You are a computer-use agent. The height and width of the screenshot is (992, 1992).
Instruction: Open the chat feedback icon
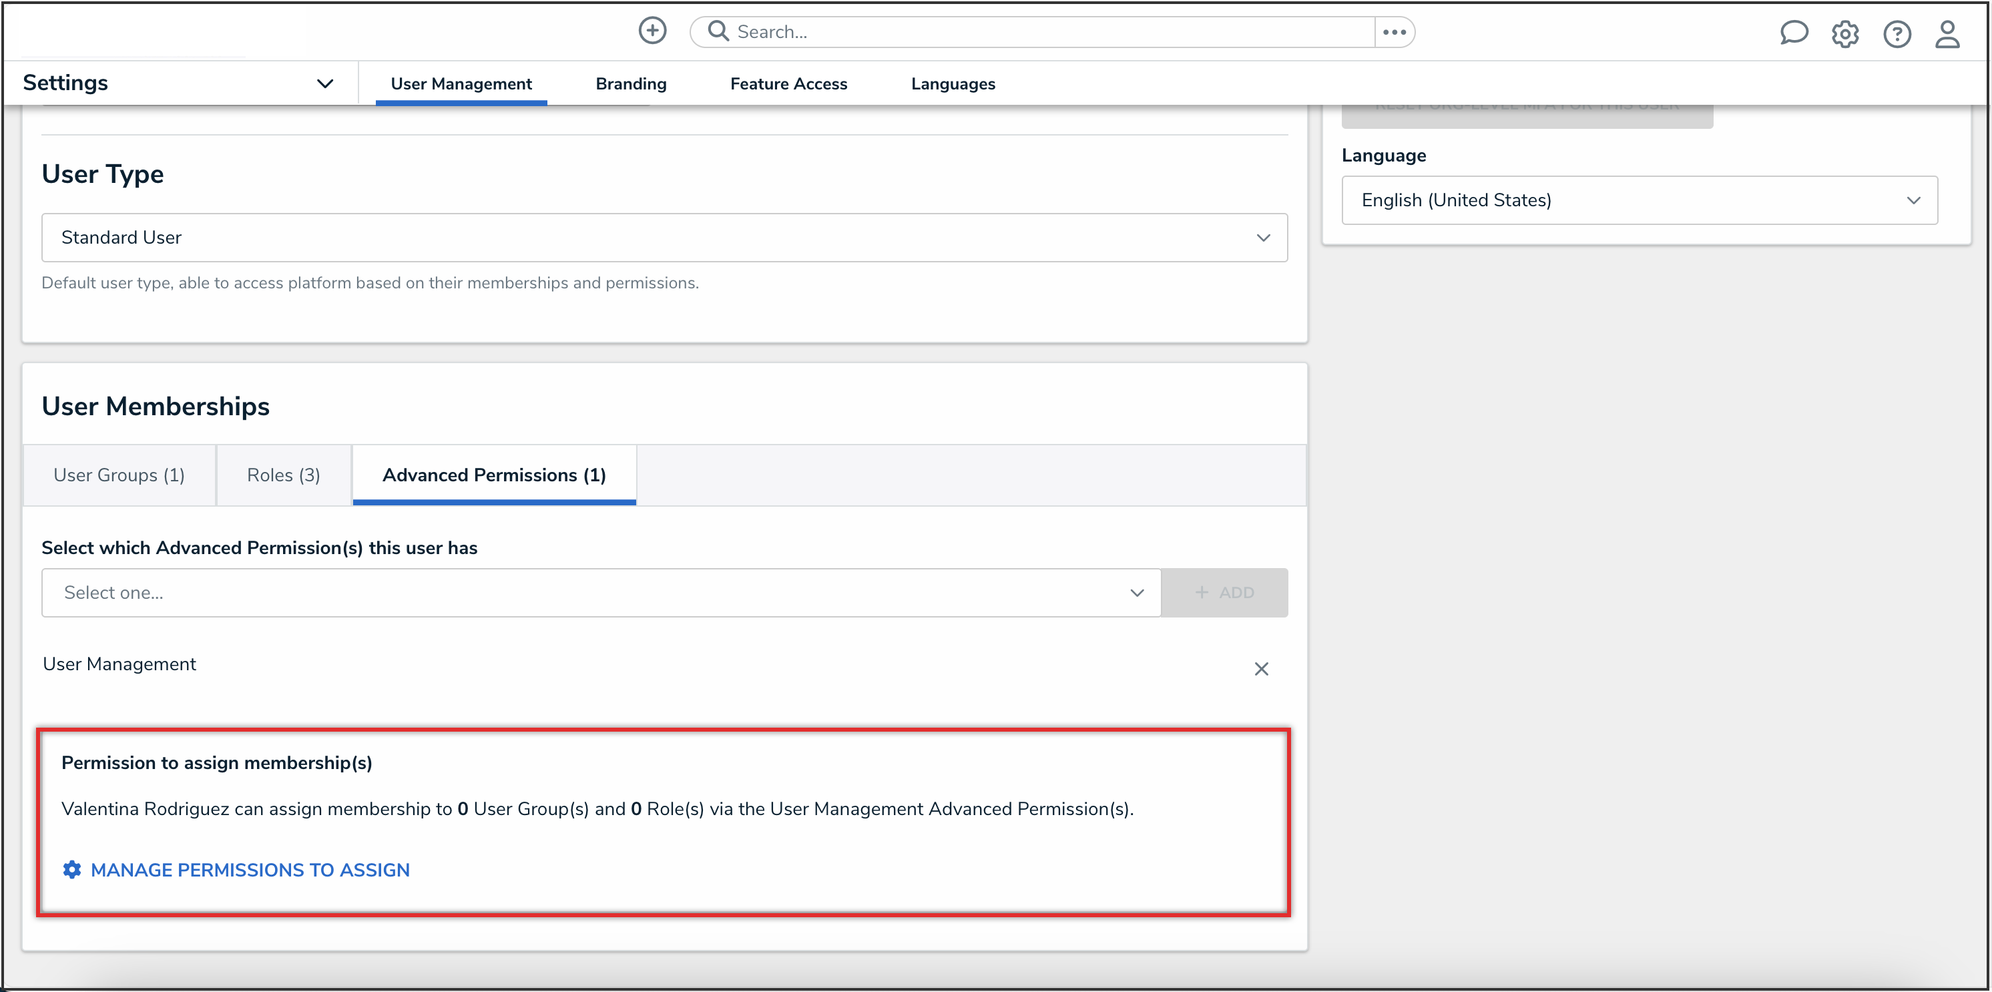tap(1795, 33)
